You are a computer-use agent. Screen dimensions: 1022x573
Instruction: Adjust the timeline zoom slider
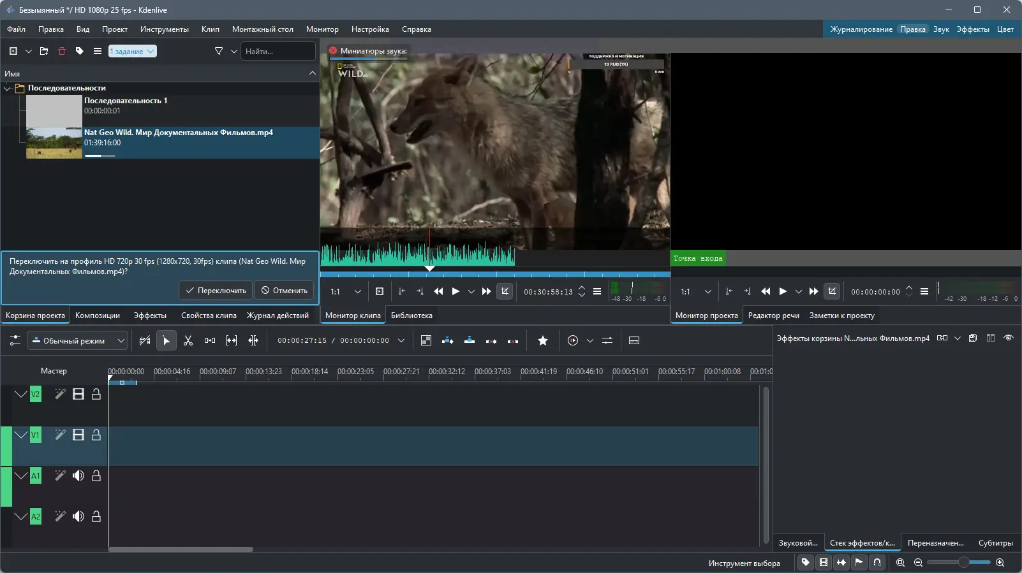963,563
